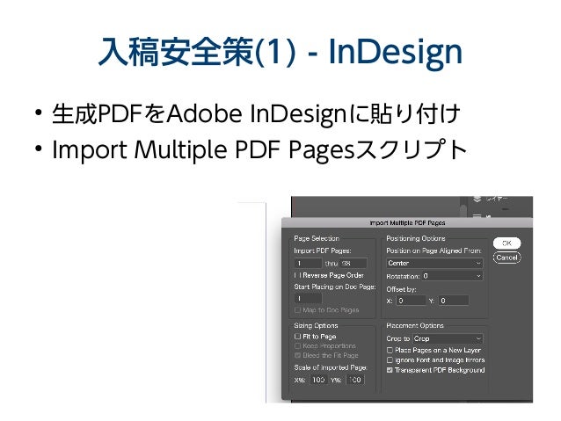Click the Page Selection group label

tap(317, 238)
